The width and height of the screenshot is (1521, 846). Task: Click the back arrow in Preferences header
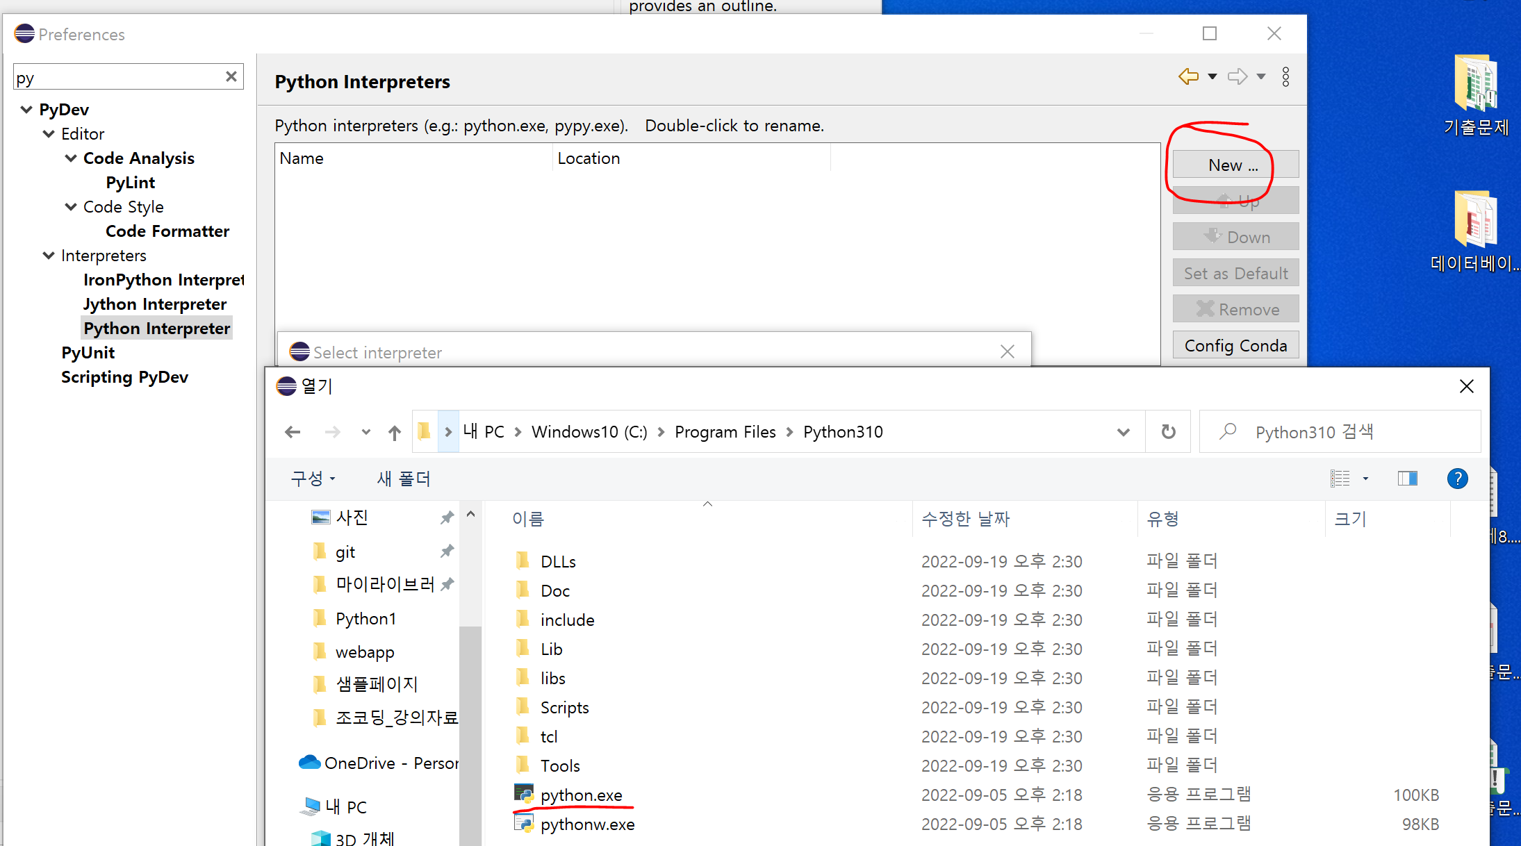(1188, 76)
